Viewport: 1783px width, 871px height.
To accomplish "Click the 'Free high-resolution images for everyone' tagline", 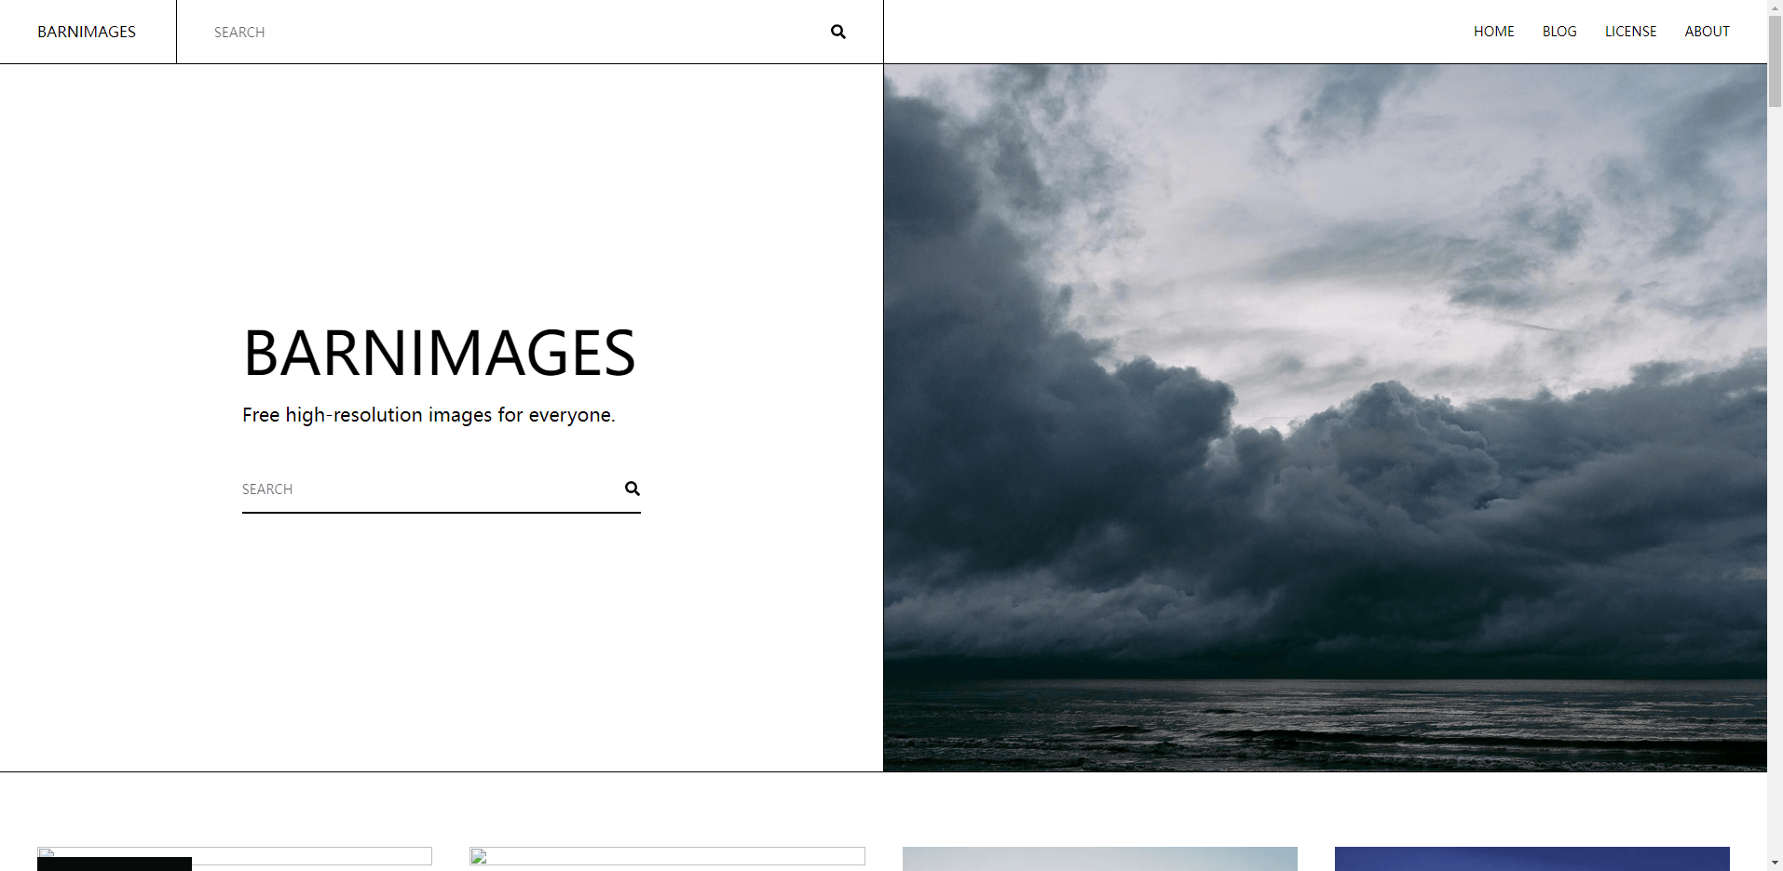I will 429,415.
